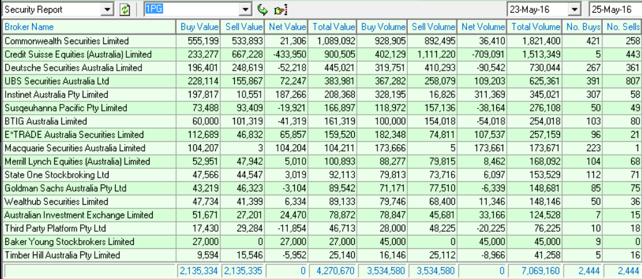Sort by Sell Value column header

[x=244, y=27]
